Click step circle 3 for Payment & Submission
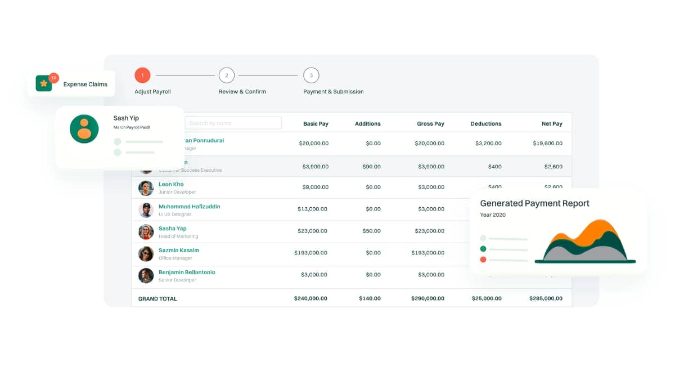 311,75
